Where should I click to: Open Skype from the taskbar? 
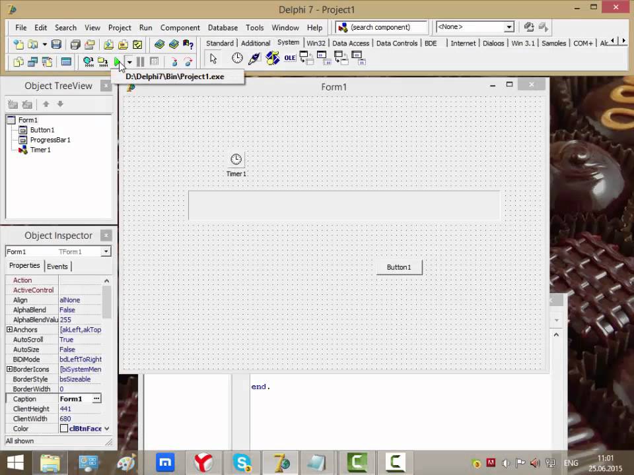coord(242,462)
